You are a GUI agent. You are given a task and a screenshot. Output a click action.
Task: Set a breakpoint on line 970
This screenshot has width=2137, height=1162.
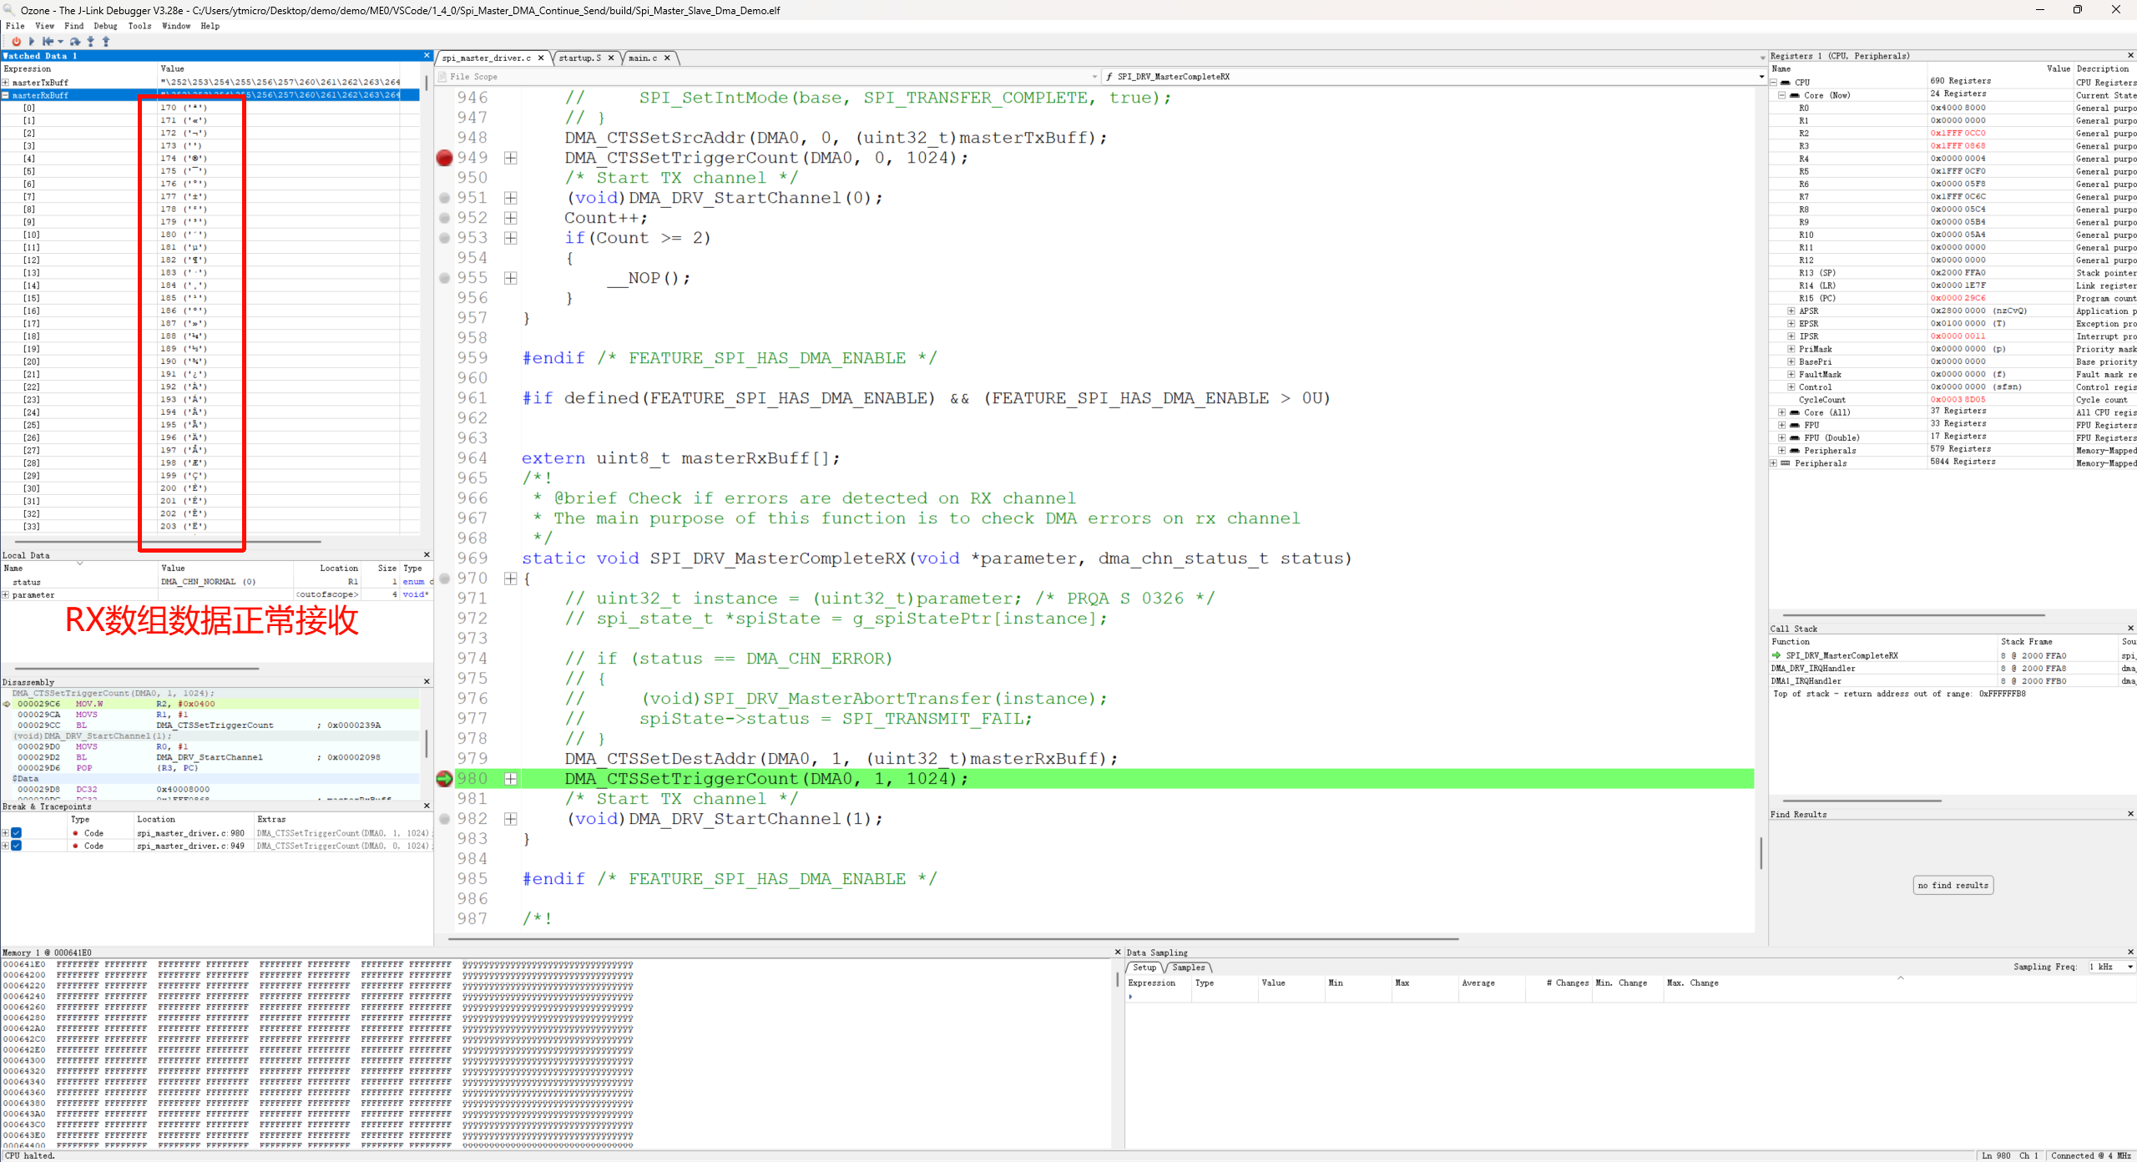point(445,578)
